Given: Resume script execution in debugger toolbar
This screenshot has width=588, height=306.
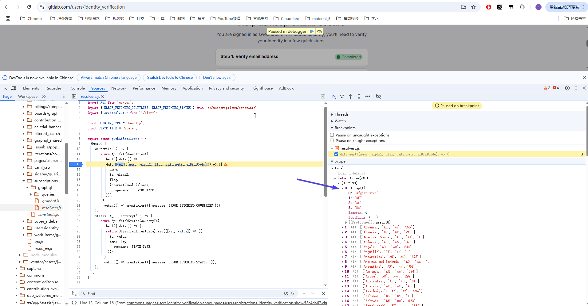Looking at the screenshot, I should (x=333, y=96).
